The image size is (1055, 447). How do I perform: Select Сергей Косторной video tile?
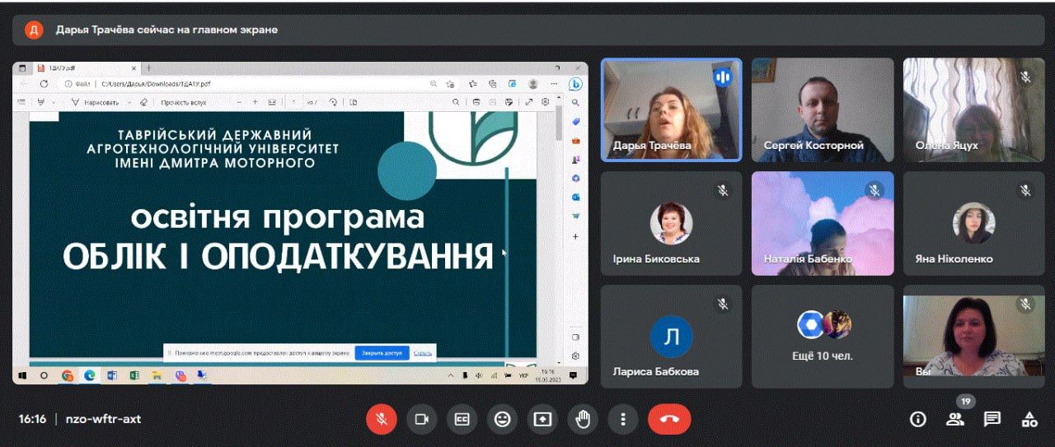pos(823,109)
